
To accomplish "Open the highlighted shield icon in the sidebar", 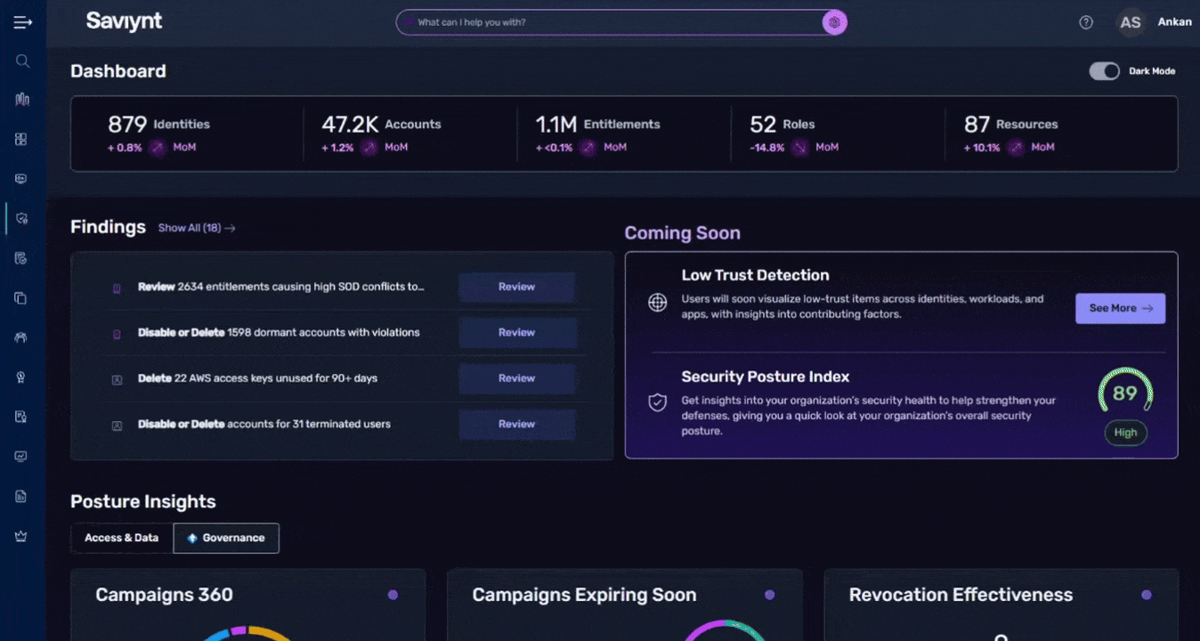I will (22, 218).
